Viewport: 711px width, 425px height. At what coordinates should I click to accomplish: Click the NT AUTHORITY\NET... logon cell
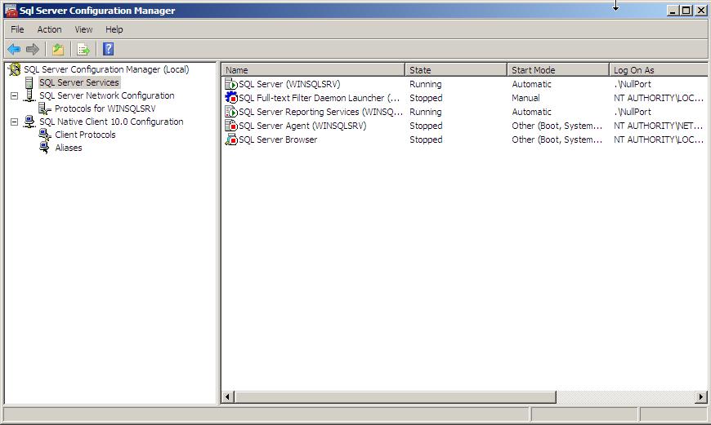pyautogui.click(x=659, y=126)
